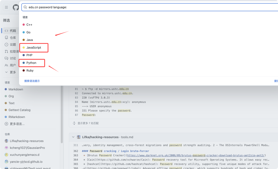This screenshot has height=169, width=278.
Task: Click the search magnifier icon
Action: point(25,7)
